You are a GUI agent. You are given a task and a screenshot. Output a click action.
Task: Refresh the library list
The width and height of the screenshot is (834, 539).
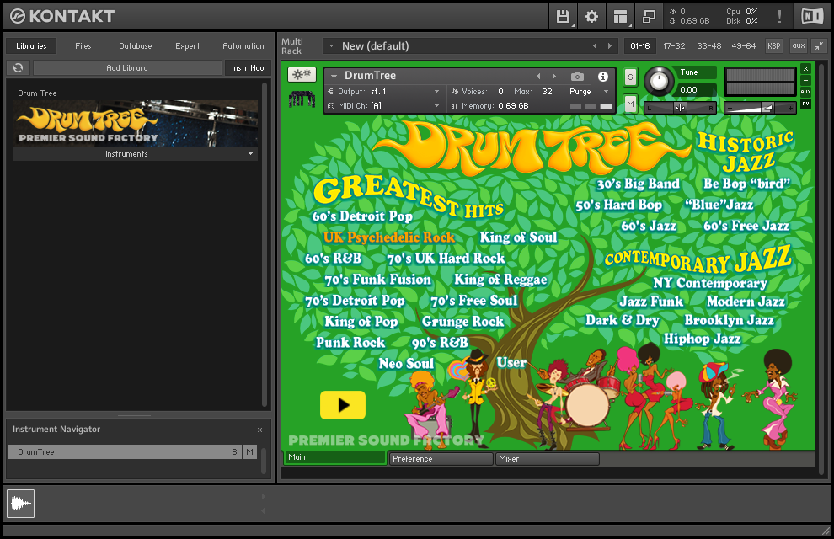click(x=18, y=68)
